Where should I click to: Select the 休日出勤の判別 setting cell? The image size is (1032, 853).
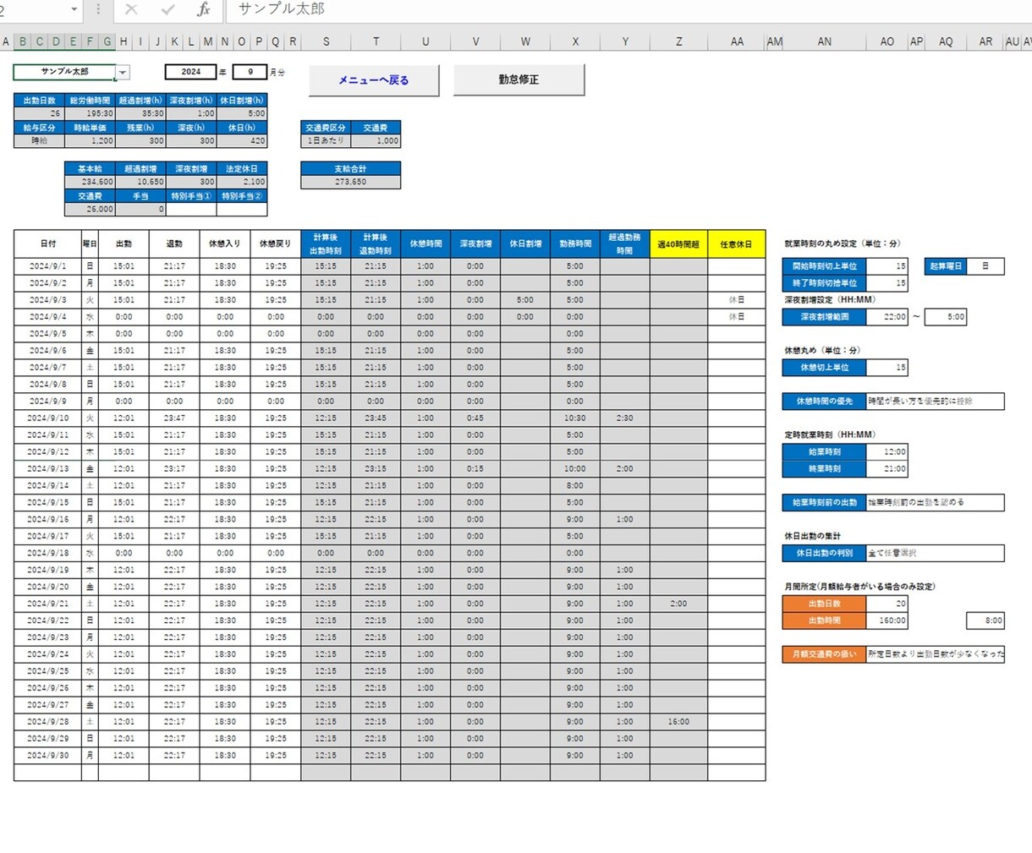pyautogui.click(x=936, y=554)
